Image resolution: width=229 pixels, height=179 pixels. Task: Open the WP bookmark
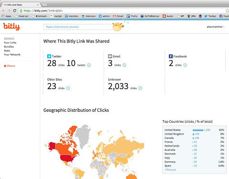[180, 16]
